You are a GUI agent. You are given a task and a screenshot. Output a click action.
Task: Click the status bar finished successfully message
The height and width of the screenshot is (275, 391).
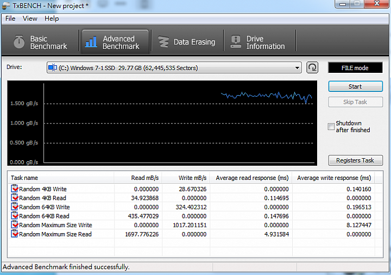tap(66, 267)
